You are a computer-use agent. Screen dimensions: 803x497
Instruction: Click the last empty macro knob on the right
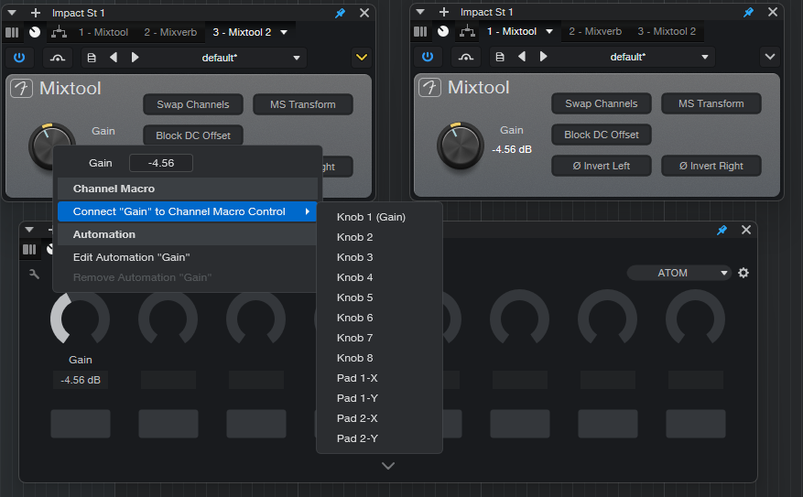[x=696, y=319]
